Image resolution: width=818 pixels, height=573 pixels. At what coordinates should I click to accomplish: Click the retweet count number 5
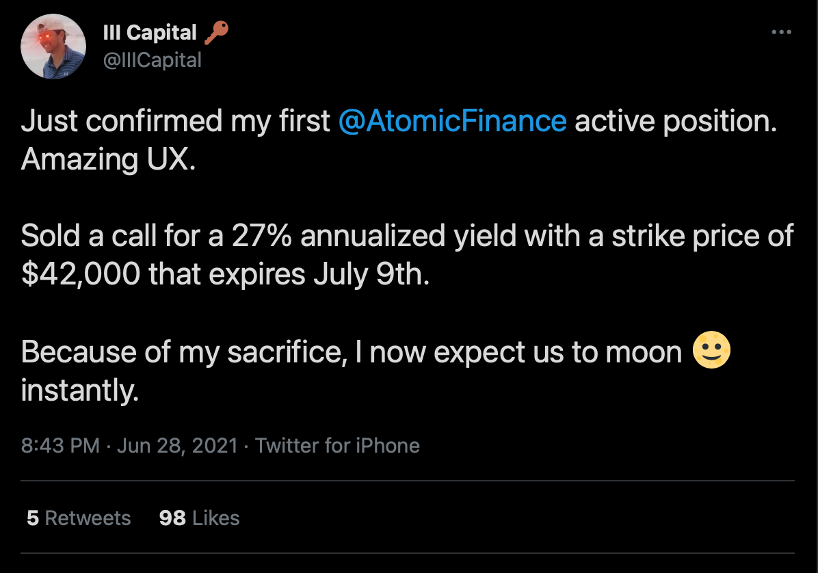coord(33,518)
